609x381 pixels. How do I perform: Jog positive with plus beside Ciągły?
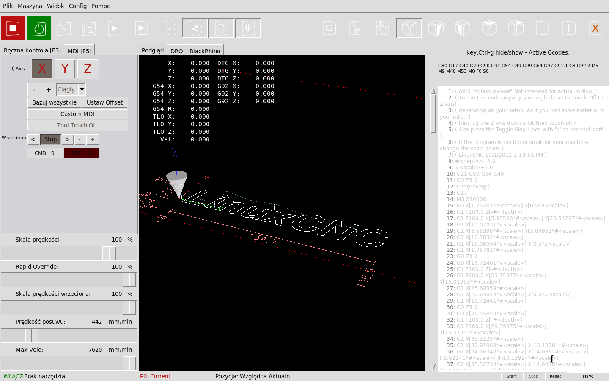click(48, 90)
